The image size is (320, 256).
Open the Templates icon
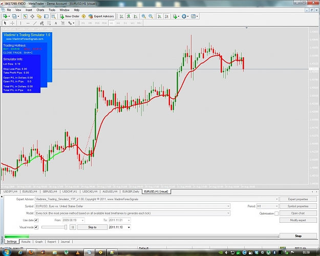(x=193, y=16)
